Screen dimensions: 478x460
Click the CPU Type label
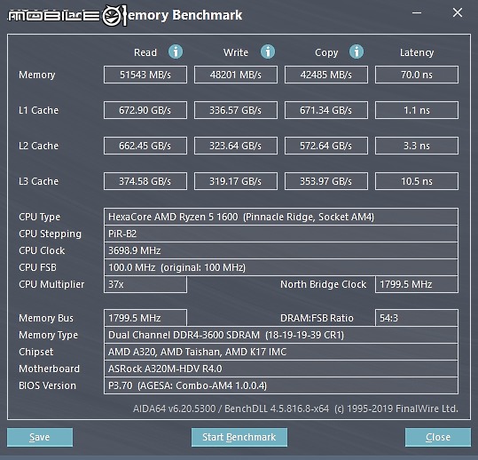coord(39,217)
